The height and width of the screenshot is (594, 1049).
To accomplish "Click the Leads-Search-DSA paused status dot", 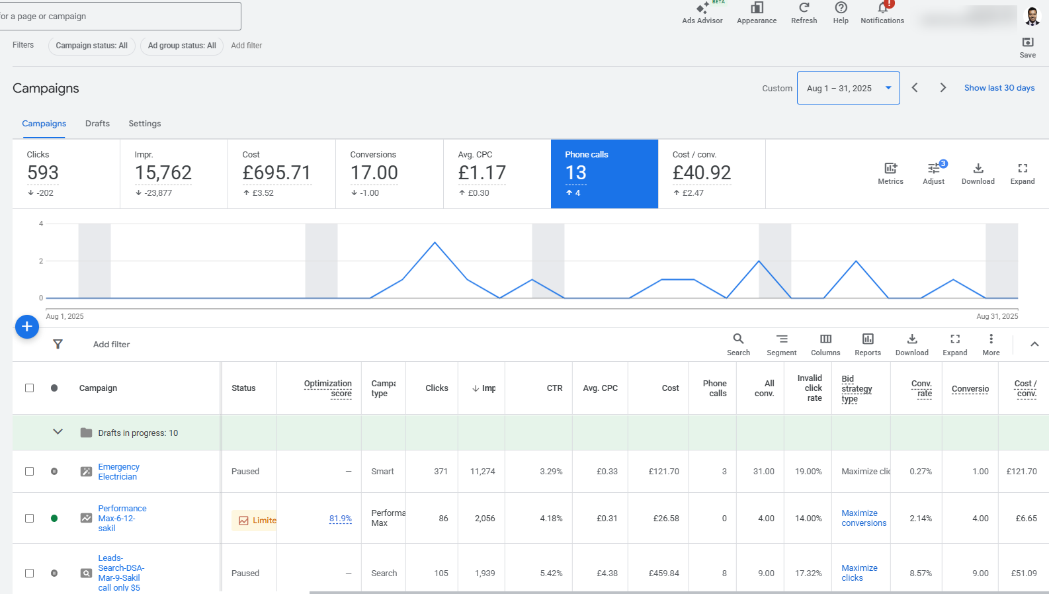I will 54,573.
